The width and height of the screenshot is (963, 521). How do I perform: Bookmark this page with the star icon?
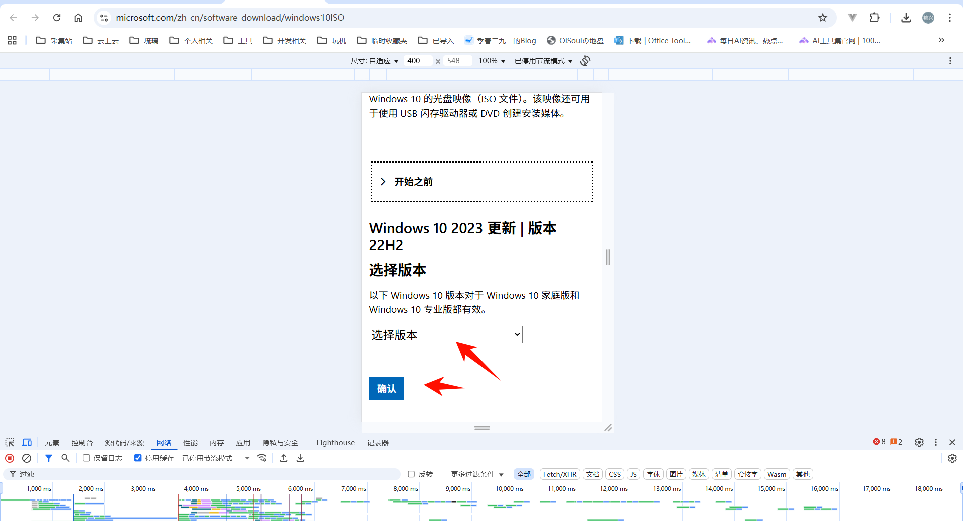coord(823,18)
